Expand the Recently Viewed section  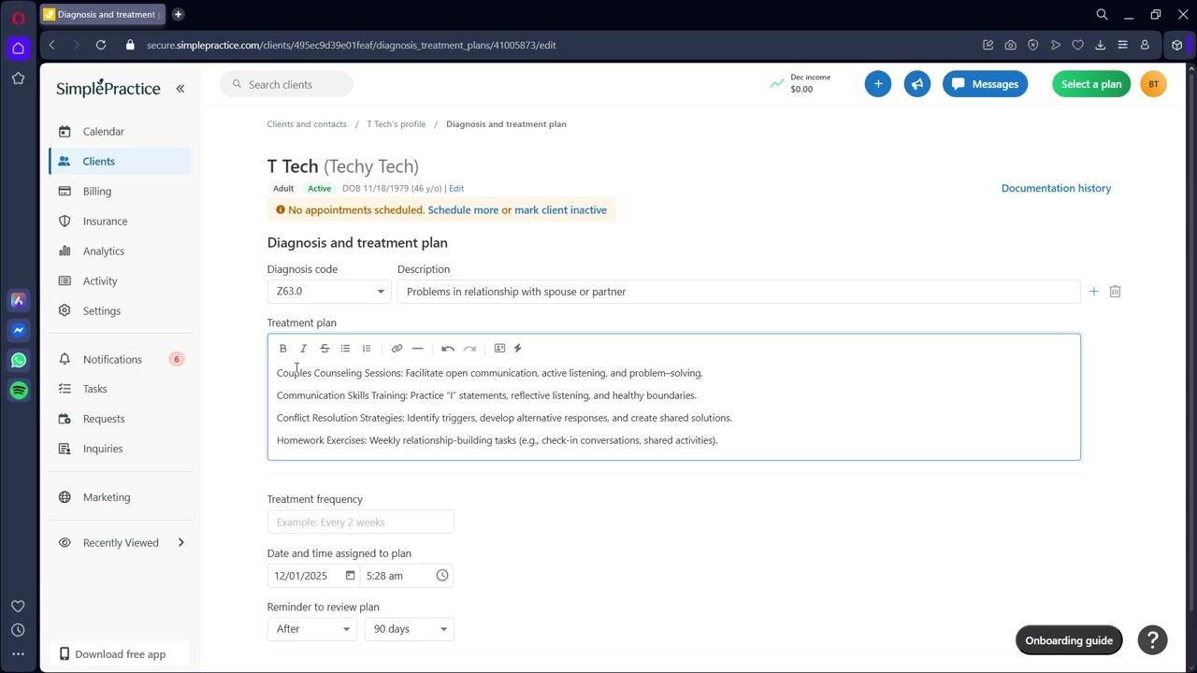pos(121,543)
